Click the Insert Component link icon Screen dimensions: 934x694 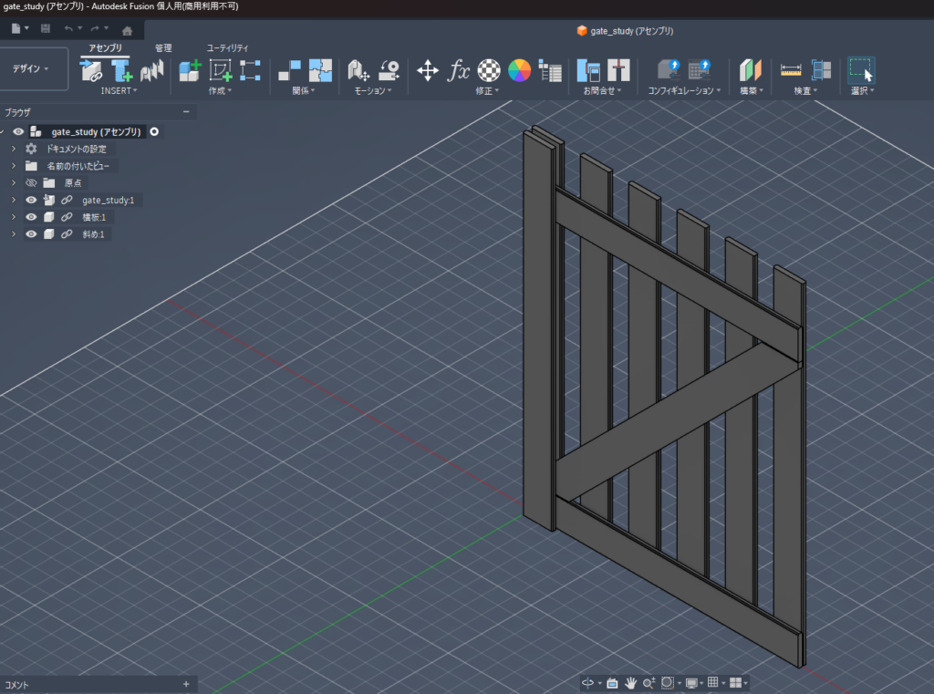[x=91, y=71]
